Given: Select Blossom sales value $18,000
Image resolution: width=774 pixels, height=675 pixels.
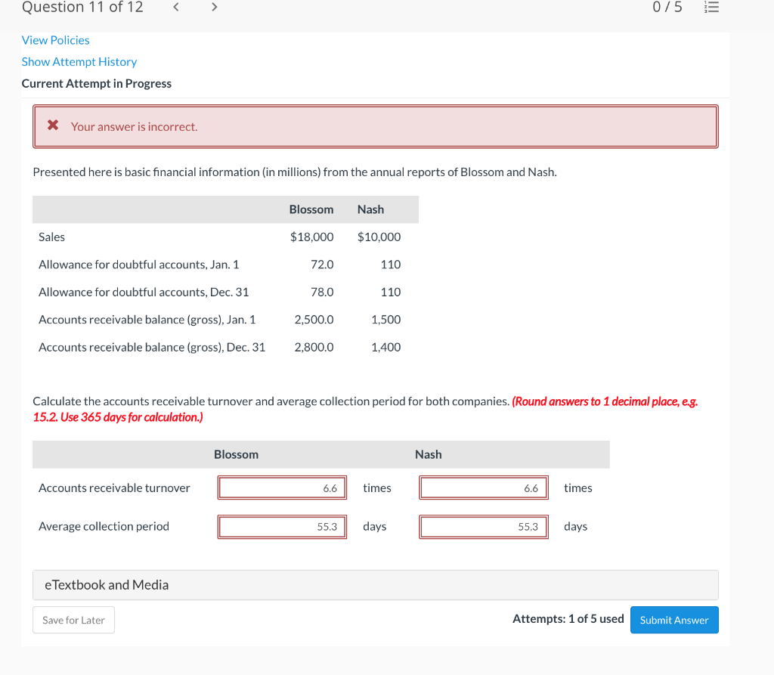Looking at the screenshot, I should pyautogui.click(x=312, y=237).
